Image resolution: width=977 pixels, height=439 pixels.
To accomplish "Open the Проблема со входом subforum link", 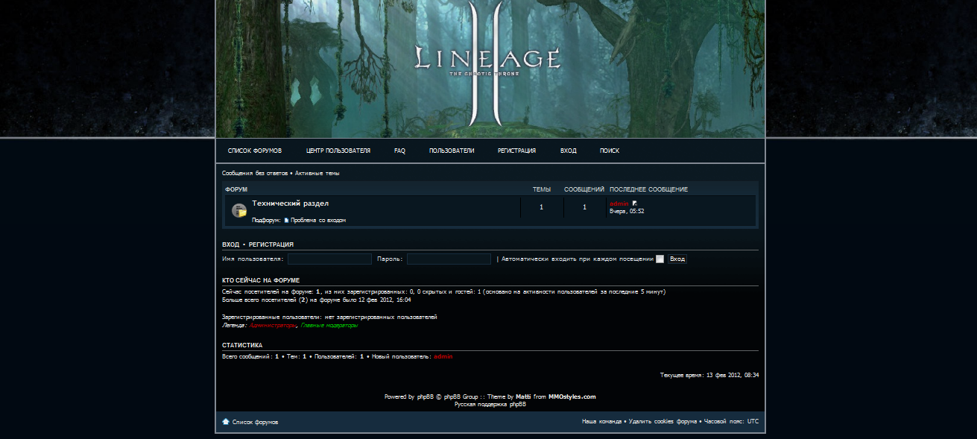I will pyautogui.click(x=318, y=221).
